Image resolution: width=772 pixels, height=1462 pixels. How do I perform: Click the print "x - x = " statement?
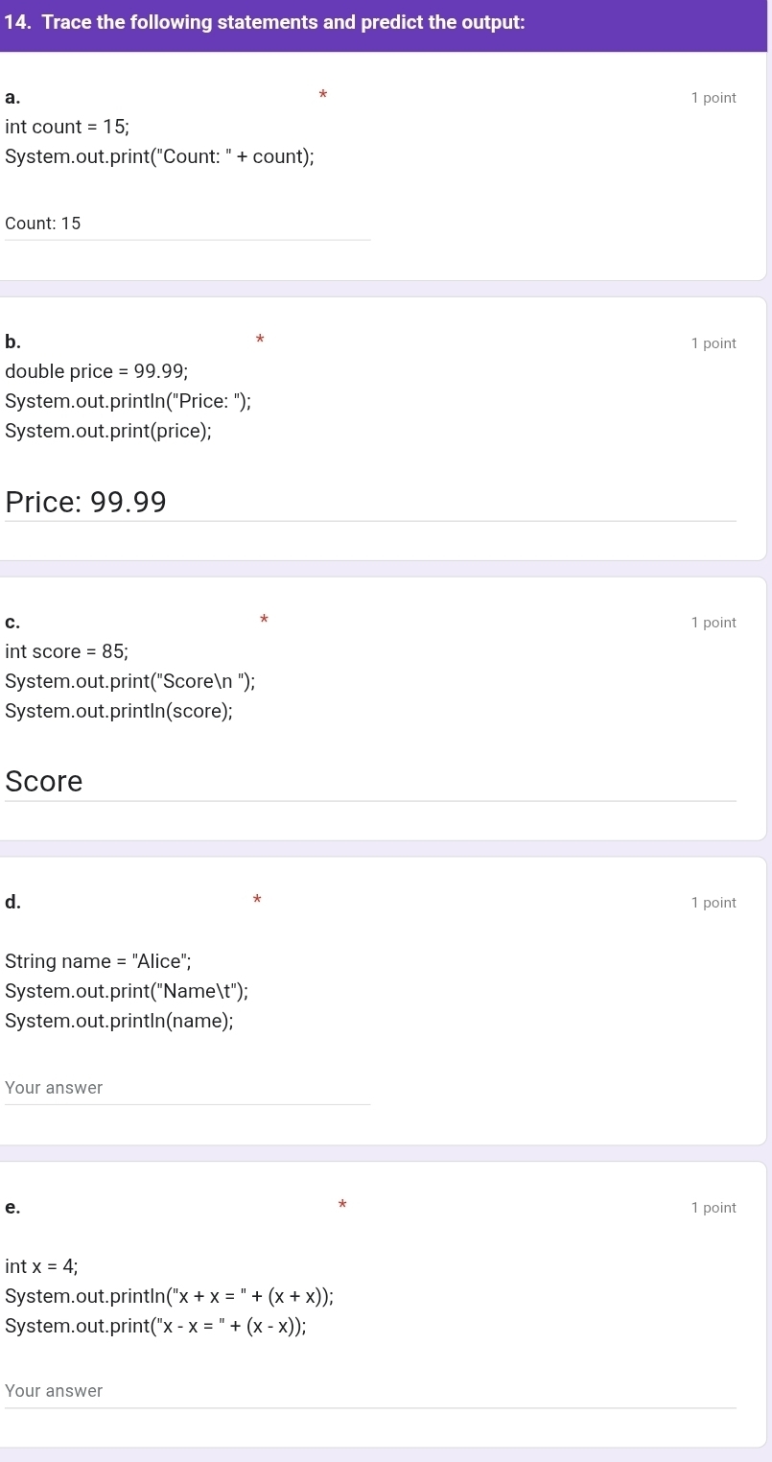click(155, 1327)
